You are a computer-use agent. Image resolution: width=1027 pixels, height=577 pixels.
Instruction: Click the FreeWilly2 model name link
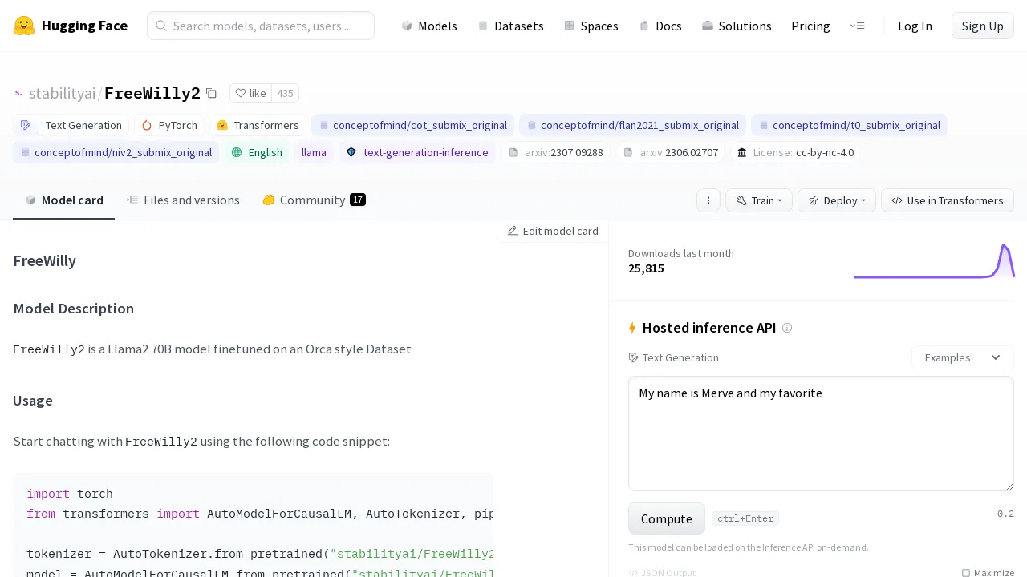click(152, 93)
